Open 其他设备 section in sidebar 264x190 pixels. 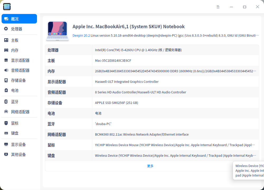(x=19, y=154)
